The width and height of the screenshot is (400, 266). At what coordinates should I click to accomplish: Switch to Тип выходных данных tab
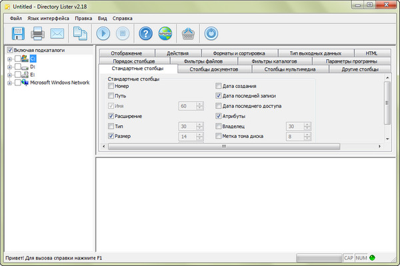(x=315, y=53)
